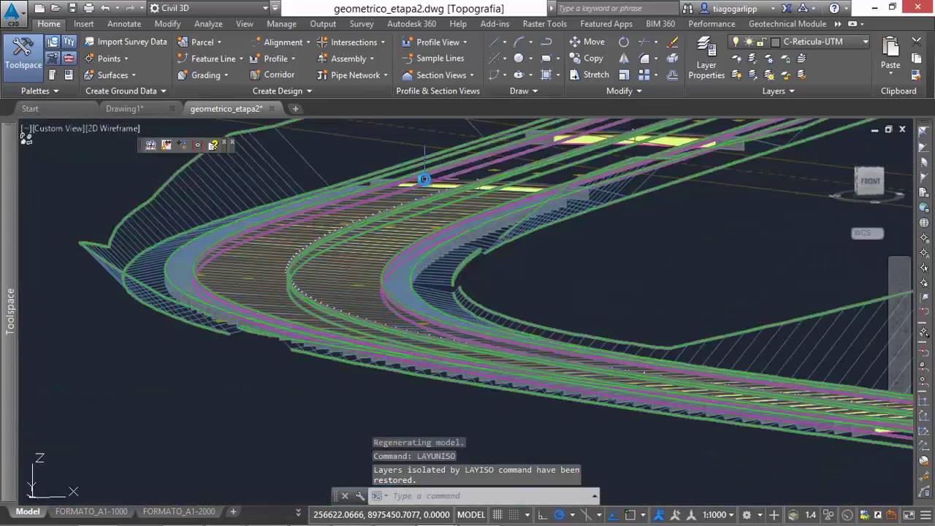Open the 1:1000 annotation scale dropdown

click(718, 514)
